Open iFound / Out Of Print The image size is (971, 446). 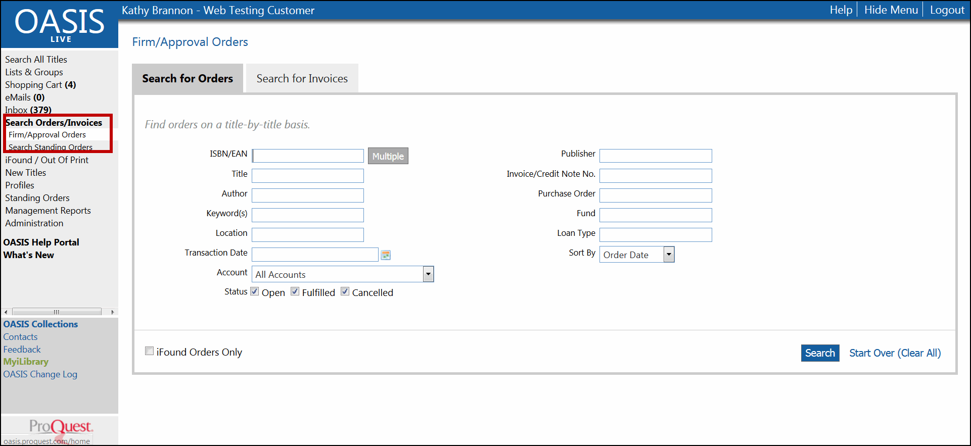click(x=47, y=160)
